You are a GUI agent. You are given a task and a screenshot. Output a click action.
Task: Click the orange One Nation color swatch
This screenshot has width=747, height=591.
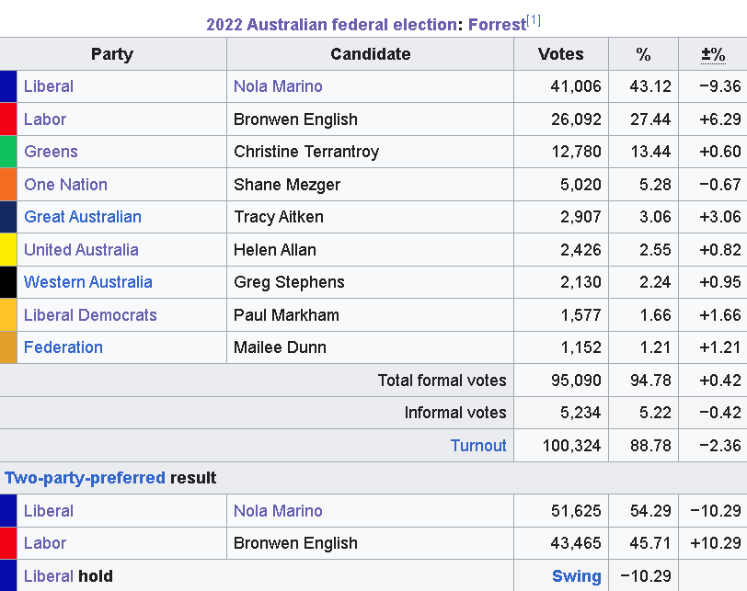8,184
